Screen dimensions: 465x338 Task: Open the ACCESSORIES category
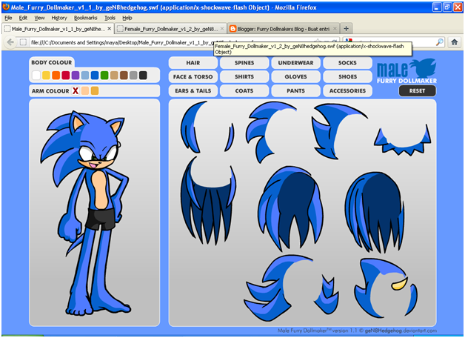[347, 91]
